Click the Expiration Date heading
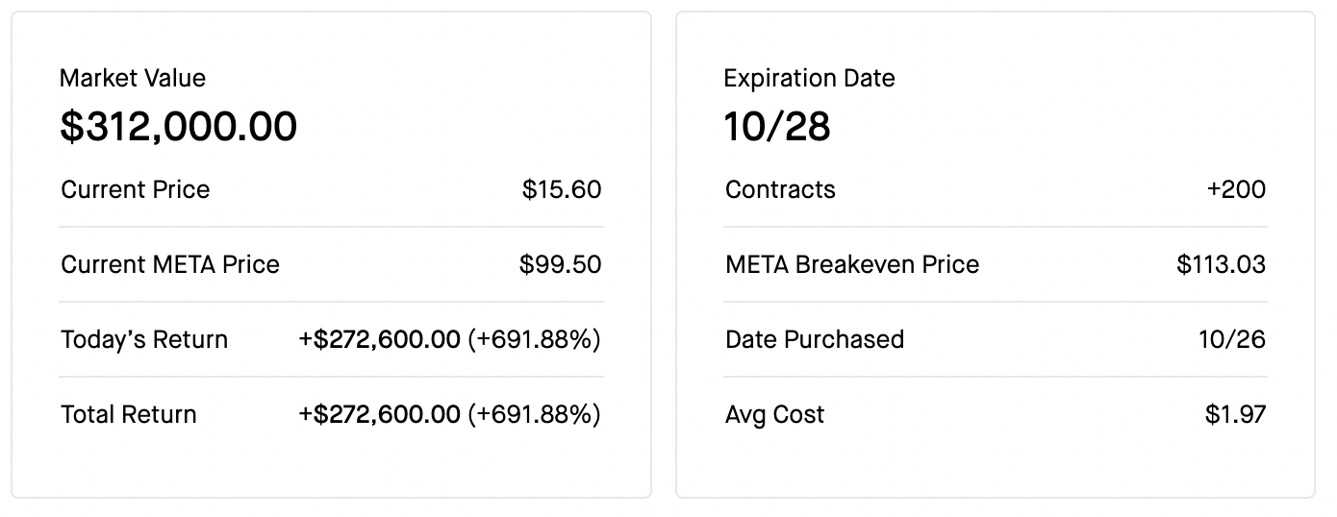The width and height of the screenshot is (1337, 517). (809, 78)
